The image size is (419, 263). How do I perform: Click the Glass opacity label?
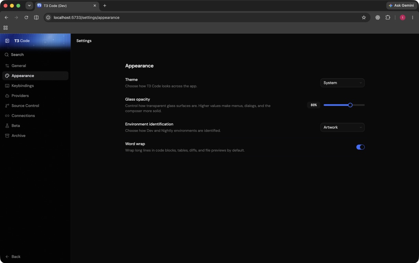(138, 99)
